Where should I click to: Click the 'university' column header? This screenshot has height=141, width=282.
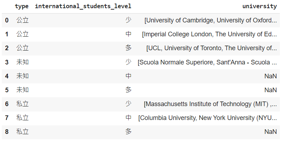tap(259, 6)
